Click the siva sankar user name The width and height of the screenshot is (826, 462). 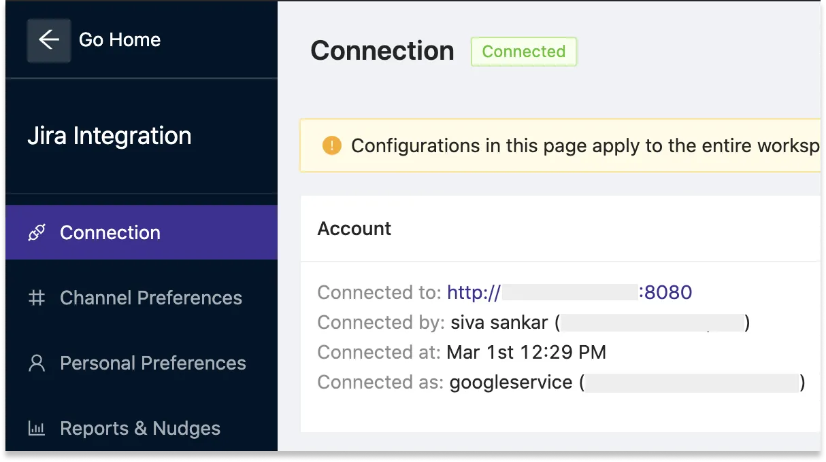tap(499, 323)
